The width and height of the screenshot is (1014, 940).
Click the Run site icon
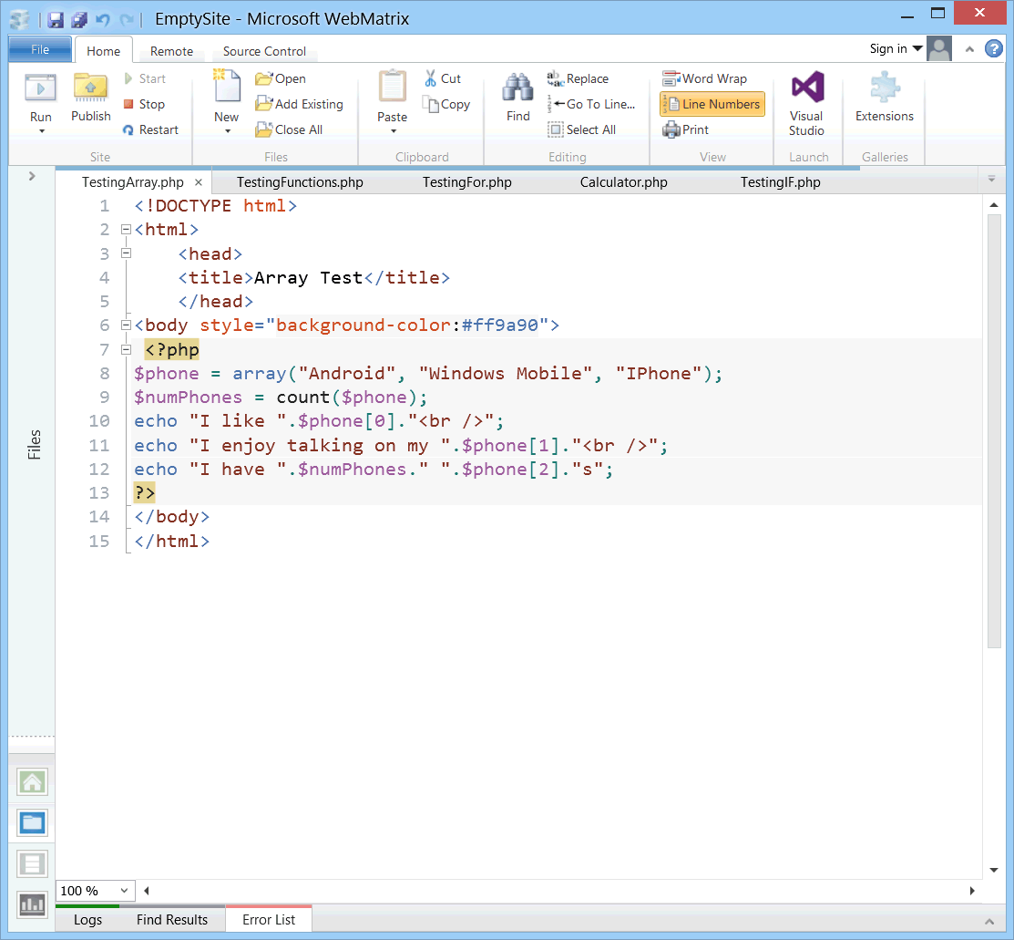coord(40,88)
